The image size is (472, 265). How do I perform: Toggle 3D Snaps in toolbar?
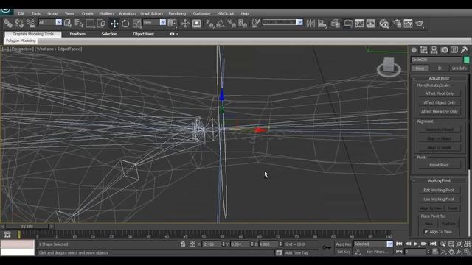[209, 24]
